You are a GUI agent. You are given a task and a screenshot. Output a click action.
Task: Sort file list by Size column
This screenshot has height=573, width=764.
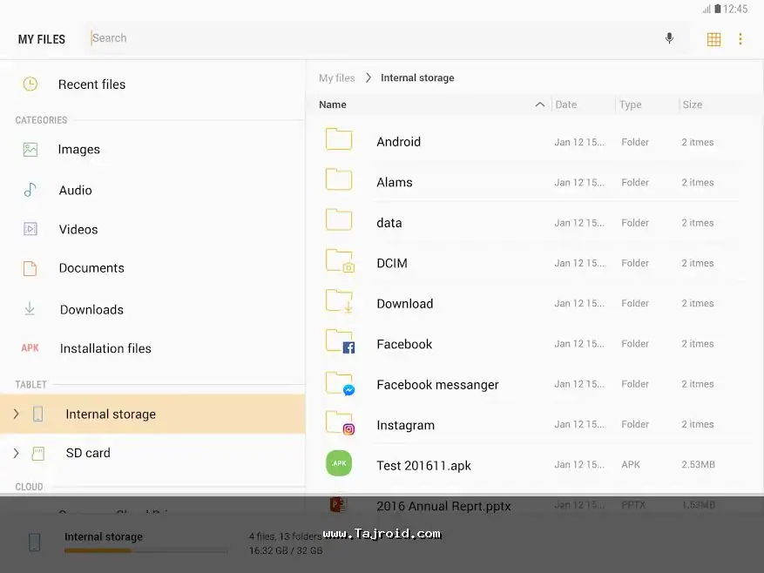(x=693, y=104)
